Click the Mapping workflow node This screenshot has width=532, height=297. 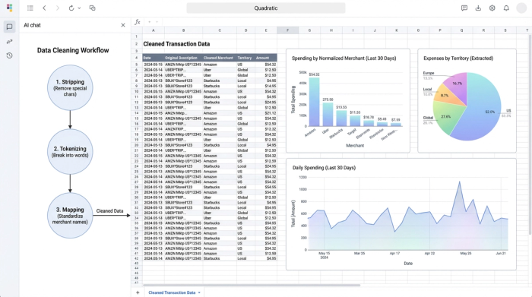point(70,215)
